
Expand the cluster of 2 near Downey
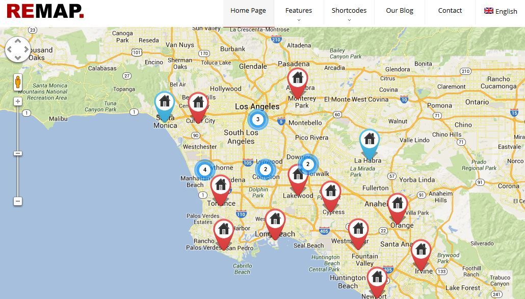coord(308,164)
